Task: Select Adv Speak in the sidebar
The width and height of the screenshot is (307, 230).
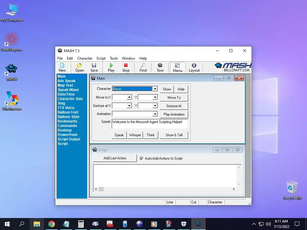Action: (x=66, y=81)
